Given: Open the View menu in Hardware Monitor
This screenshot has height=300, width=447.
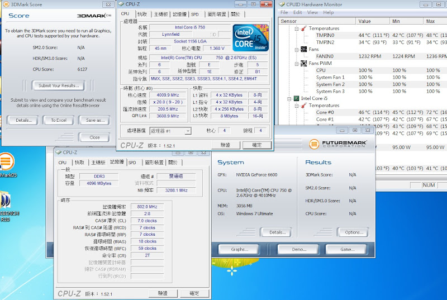Looking at the screenshot, I should [312, 12].
